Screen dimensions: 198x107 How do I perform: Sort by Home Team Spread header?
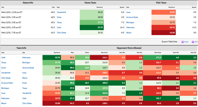click(122, 7)
